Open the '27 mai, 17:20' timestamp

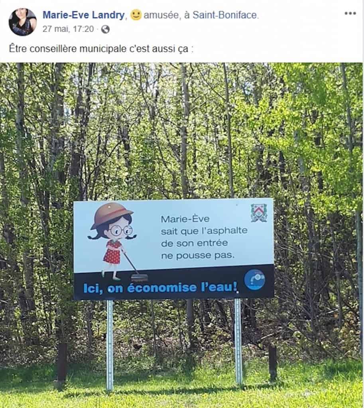coord(68,29)
